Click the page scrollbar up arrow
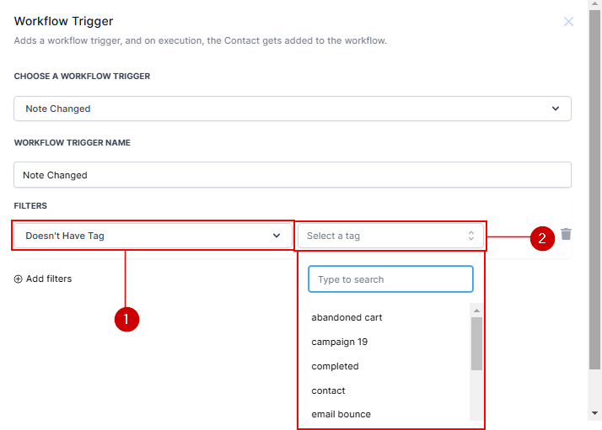602x430 pixels. pyautogui.click(x=594, y=3)
